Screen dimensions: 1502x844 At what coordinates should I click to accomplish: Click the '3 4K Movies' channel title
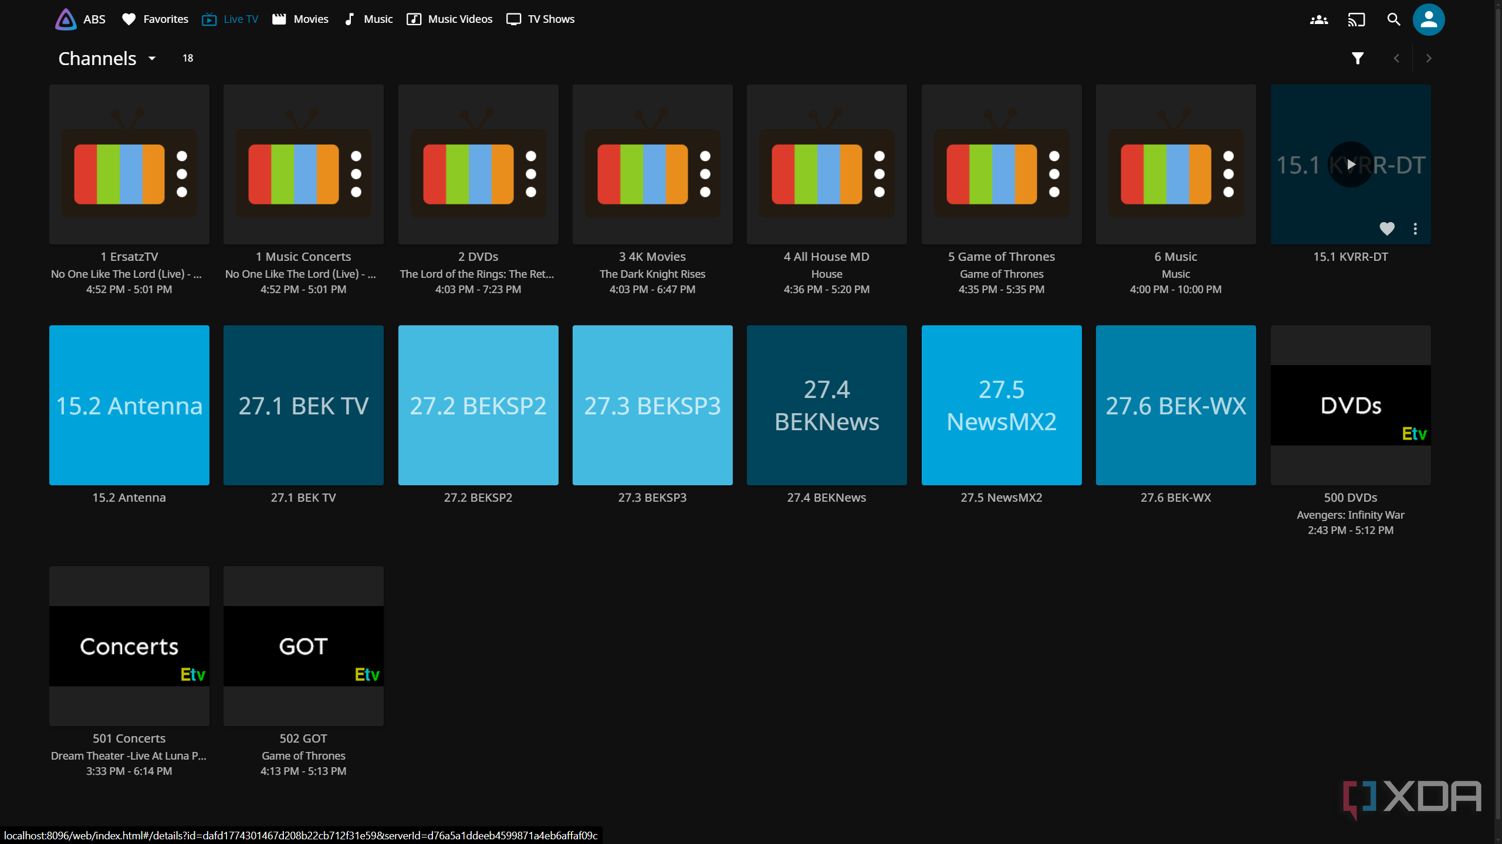tap(652, 257)
